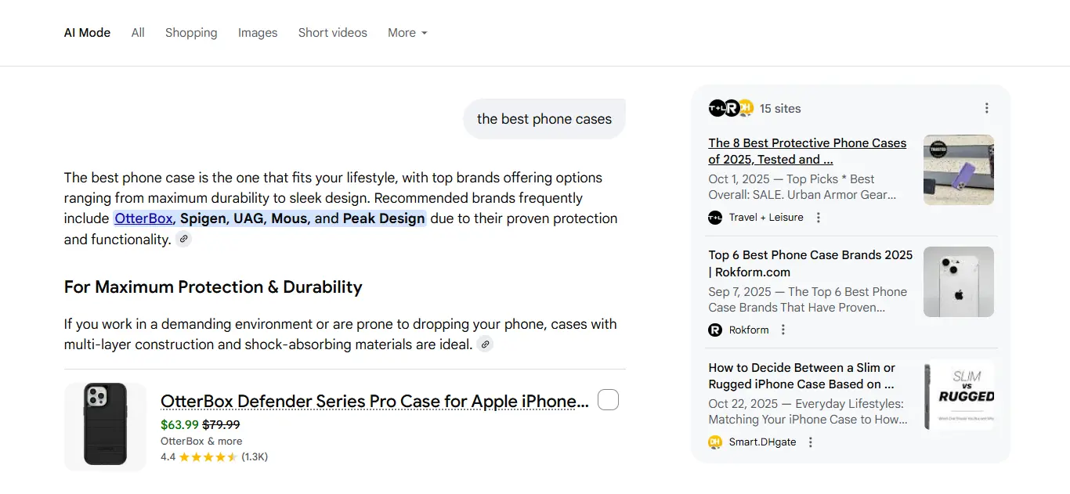Tick the OtterBox Defender product checkbox

click(x=608, y=400)
